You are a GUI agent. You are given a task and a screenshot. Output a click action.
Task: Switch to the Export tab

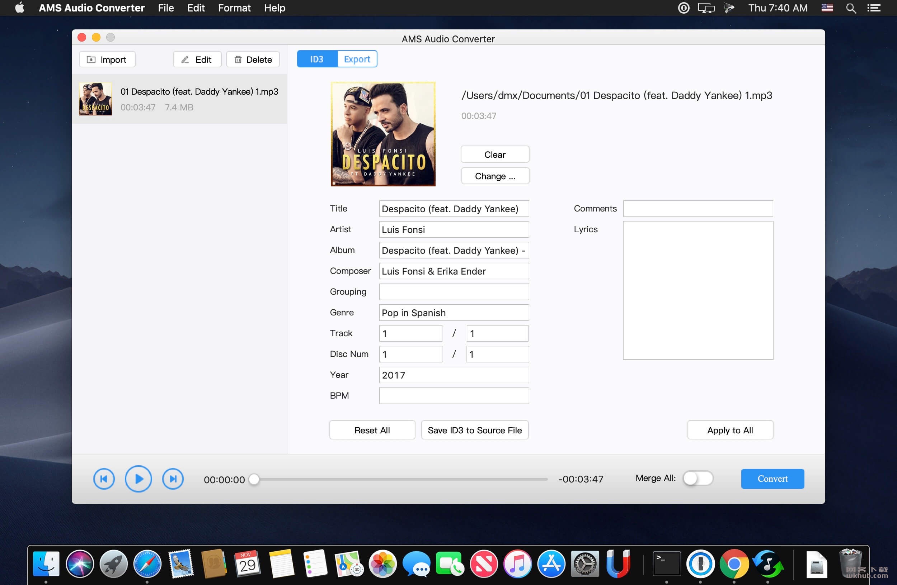pyautogui.click(x=357, y=59)
